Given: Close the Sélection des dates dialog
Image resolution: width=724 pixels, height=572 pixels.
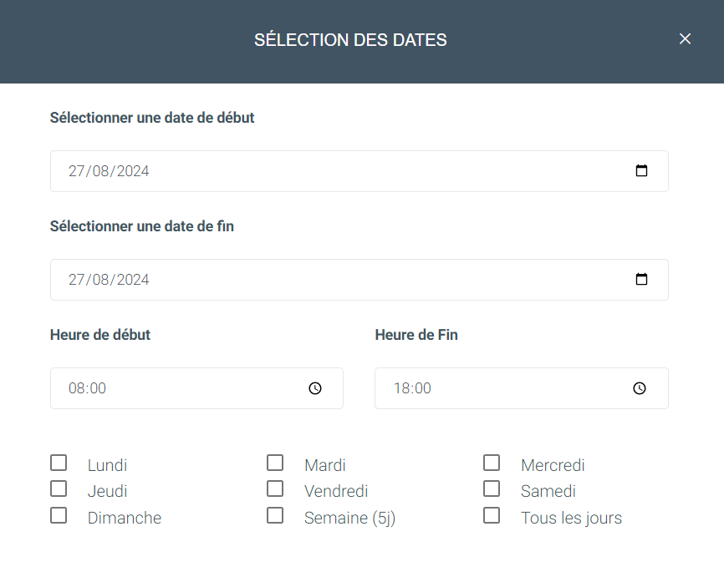Looking at the screenshot, I should (685, 38).
